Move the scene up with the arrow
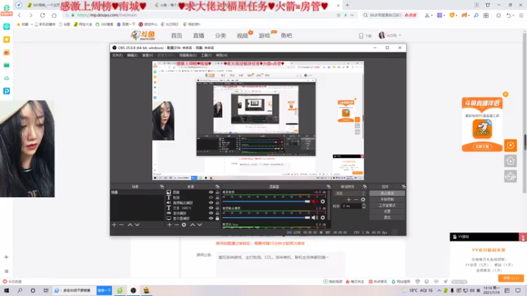Image resolution: width=527 pixels, height=296 pixels. click(x=130, y=224)
